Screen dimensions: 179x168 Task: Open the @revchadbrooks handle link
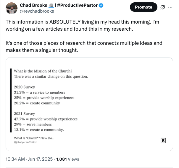coord(37,11)
